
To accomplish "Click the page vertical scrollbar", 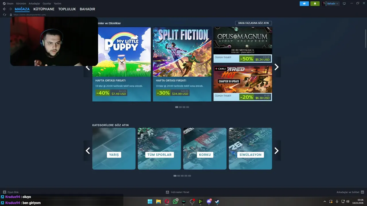I will [x=366, y=38].
